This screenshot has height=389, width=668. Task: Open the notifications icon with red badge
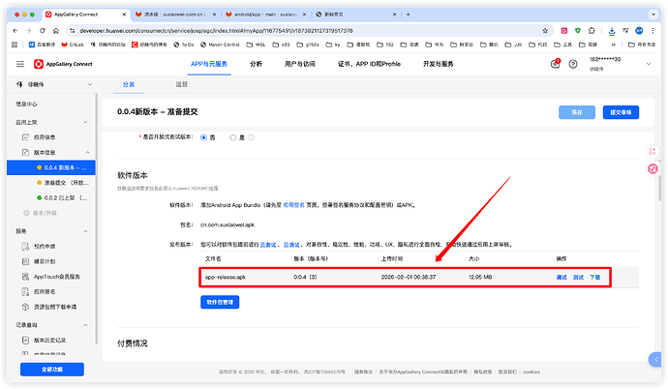556,64
